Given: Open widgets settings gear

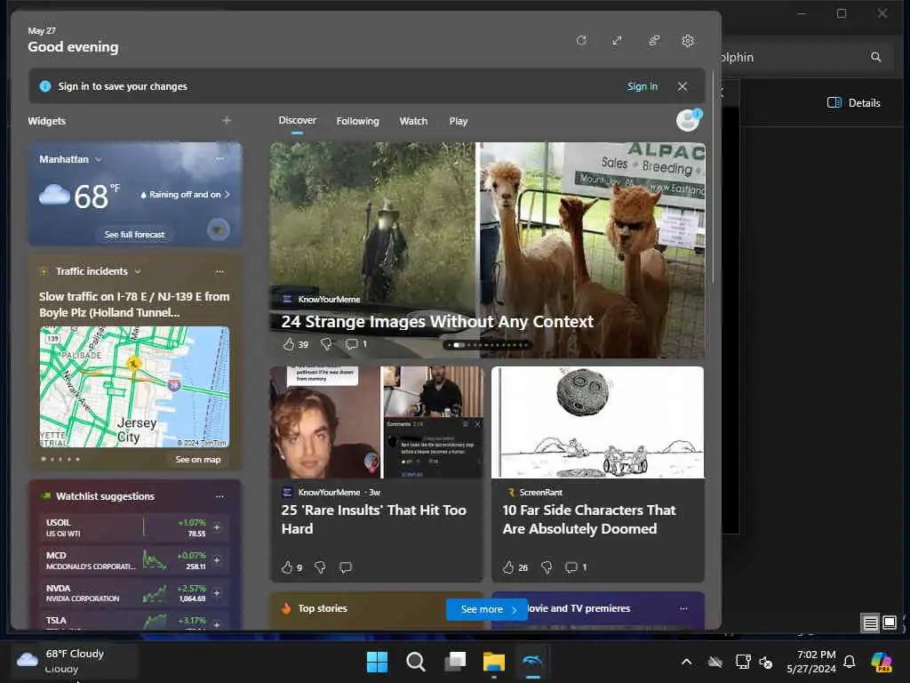Looking at the screenshot, I should [688, 41].
